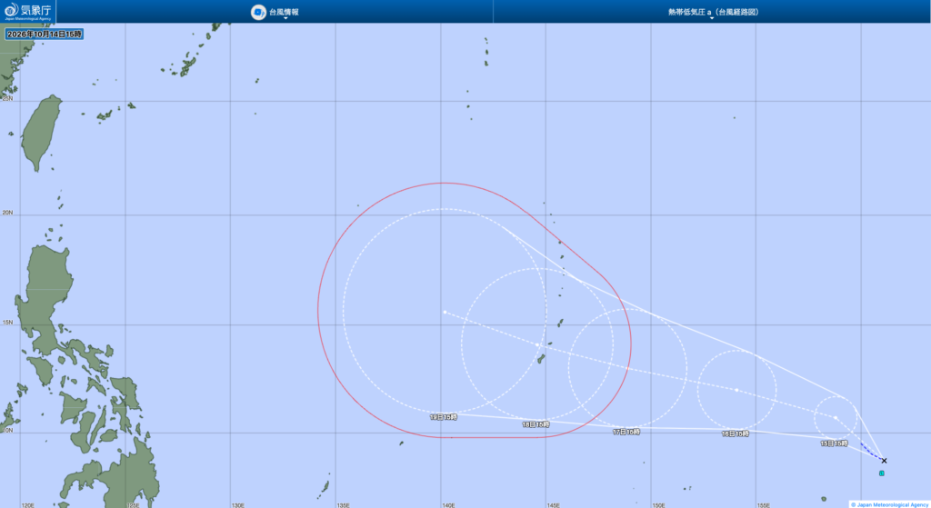
Task: Click the 20N latitude label
Action: [x=7, y=213]
